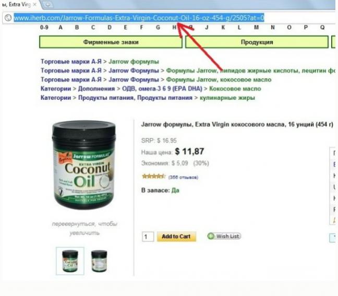Open the Продукция tab
Viewport: 338px width, 296px height.
click(x=257, y=42)
